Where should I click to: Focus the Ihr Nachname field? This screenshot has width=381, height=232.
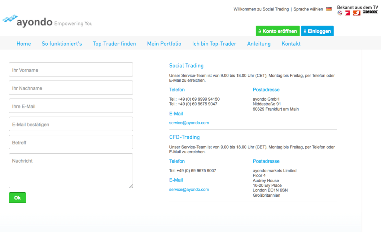click(71, 88)
